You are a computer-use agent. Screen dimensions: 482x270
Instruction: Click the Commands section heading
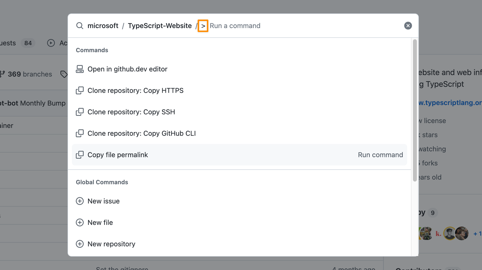point(92,50)
